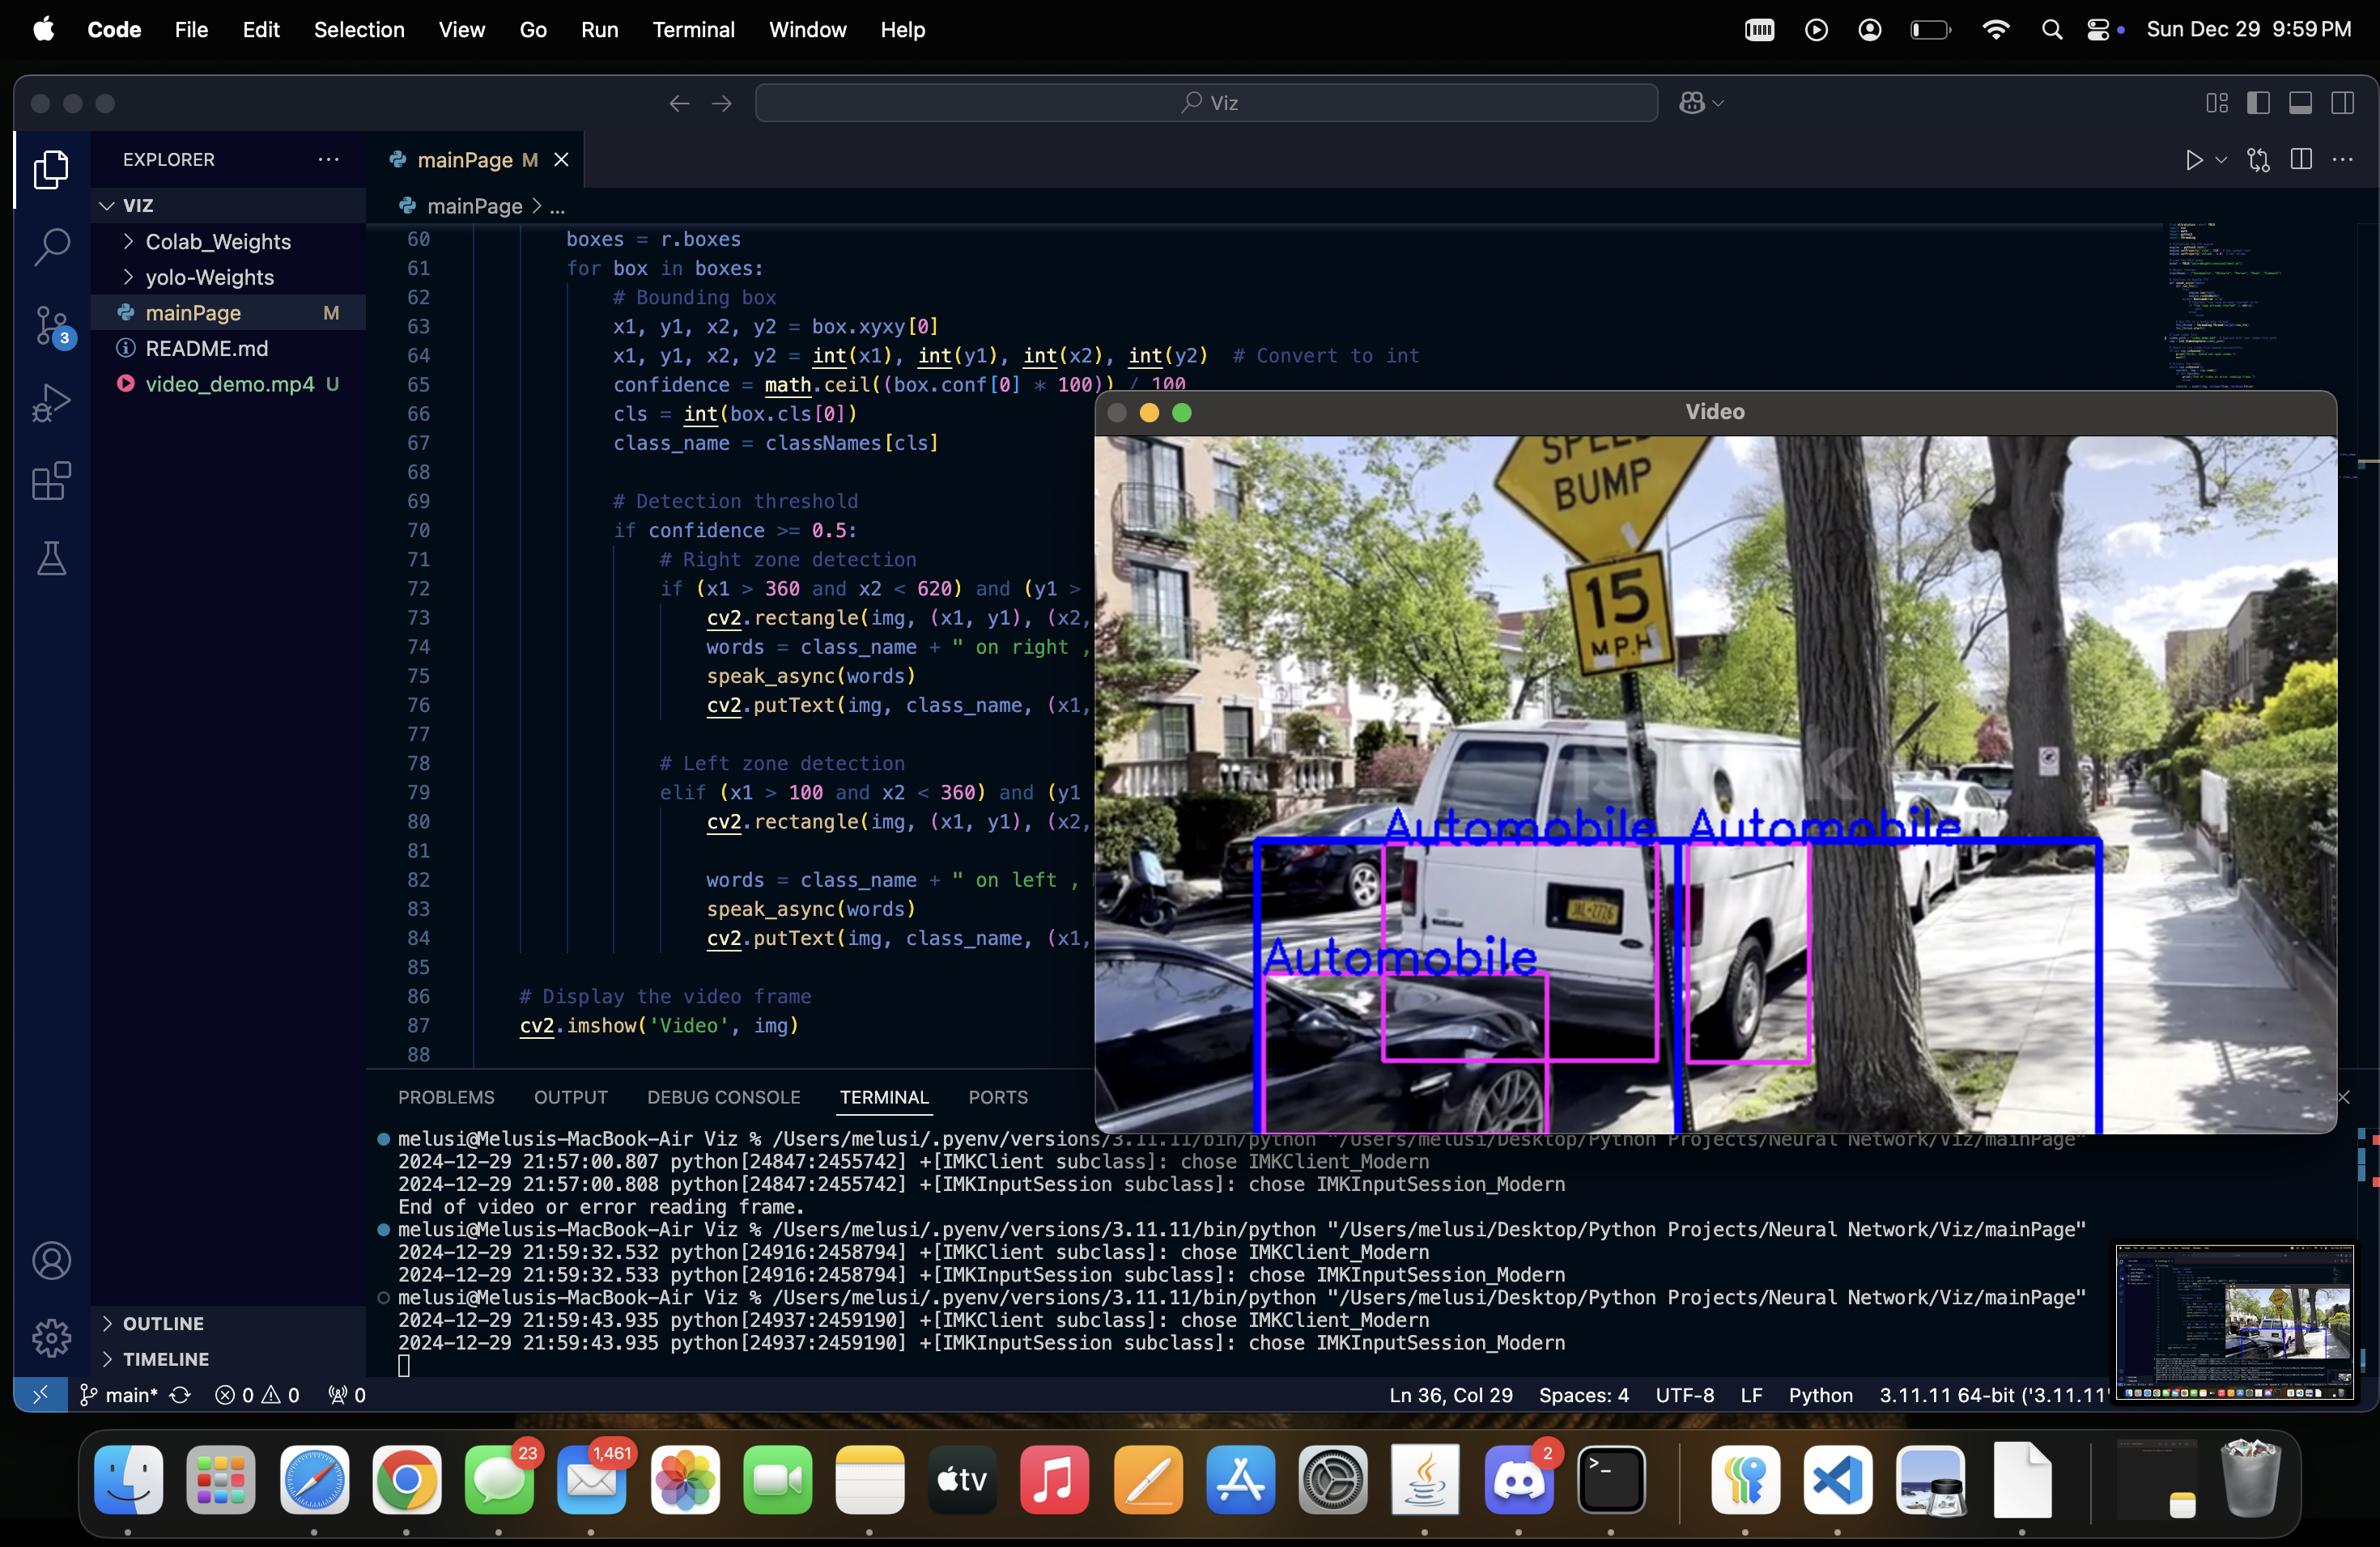Toggle the bottom panel visibility
Image resolution: width=2380 pixels, height=1547 pixels.
coord(2301,102)
